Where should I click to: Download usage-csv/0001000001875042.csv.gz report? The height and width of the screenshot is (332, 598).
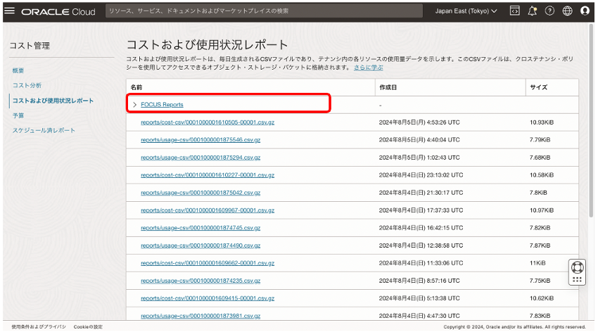[x=201, y=193]
